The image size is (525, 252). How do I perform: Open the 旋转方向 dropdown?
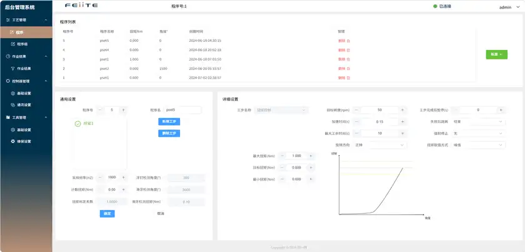pyautogui.click(x=380, y=145)
